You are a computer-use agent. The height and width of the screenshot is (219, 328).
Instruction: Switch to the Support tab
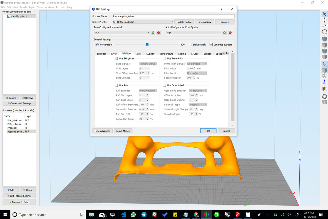click(150, 54)
